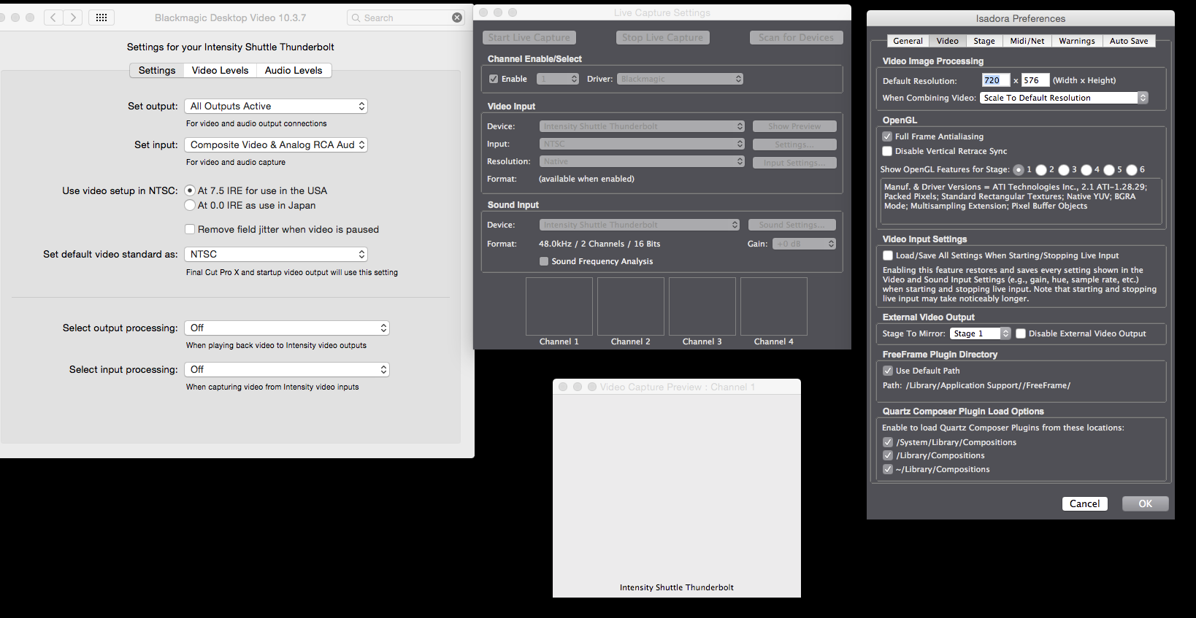Open the When Combining Video dropdown

[1065, 98]
